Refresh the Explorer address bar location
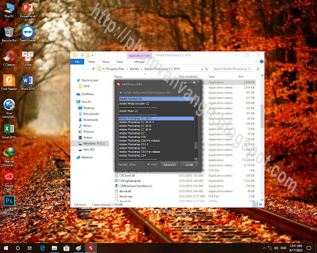Viewport: 317px width, 253px height. tap(207, 69)
